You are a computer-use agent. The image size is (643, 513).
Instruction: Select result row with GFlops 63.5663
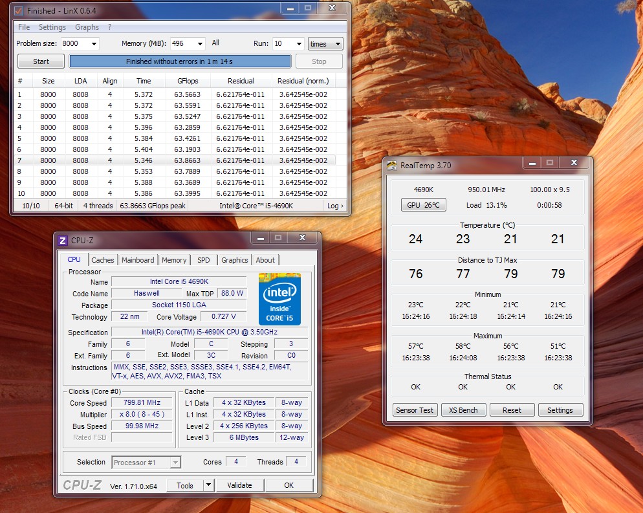175,94
